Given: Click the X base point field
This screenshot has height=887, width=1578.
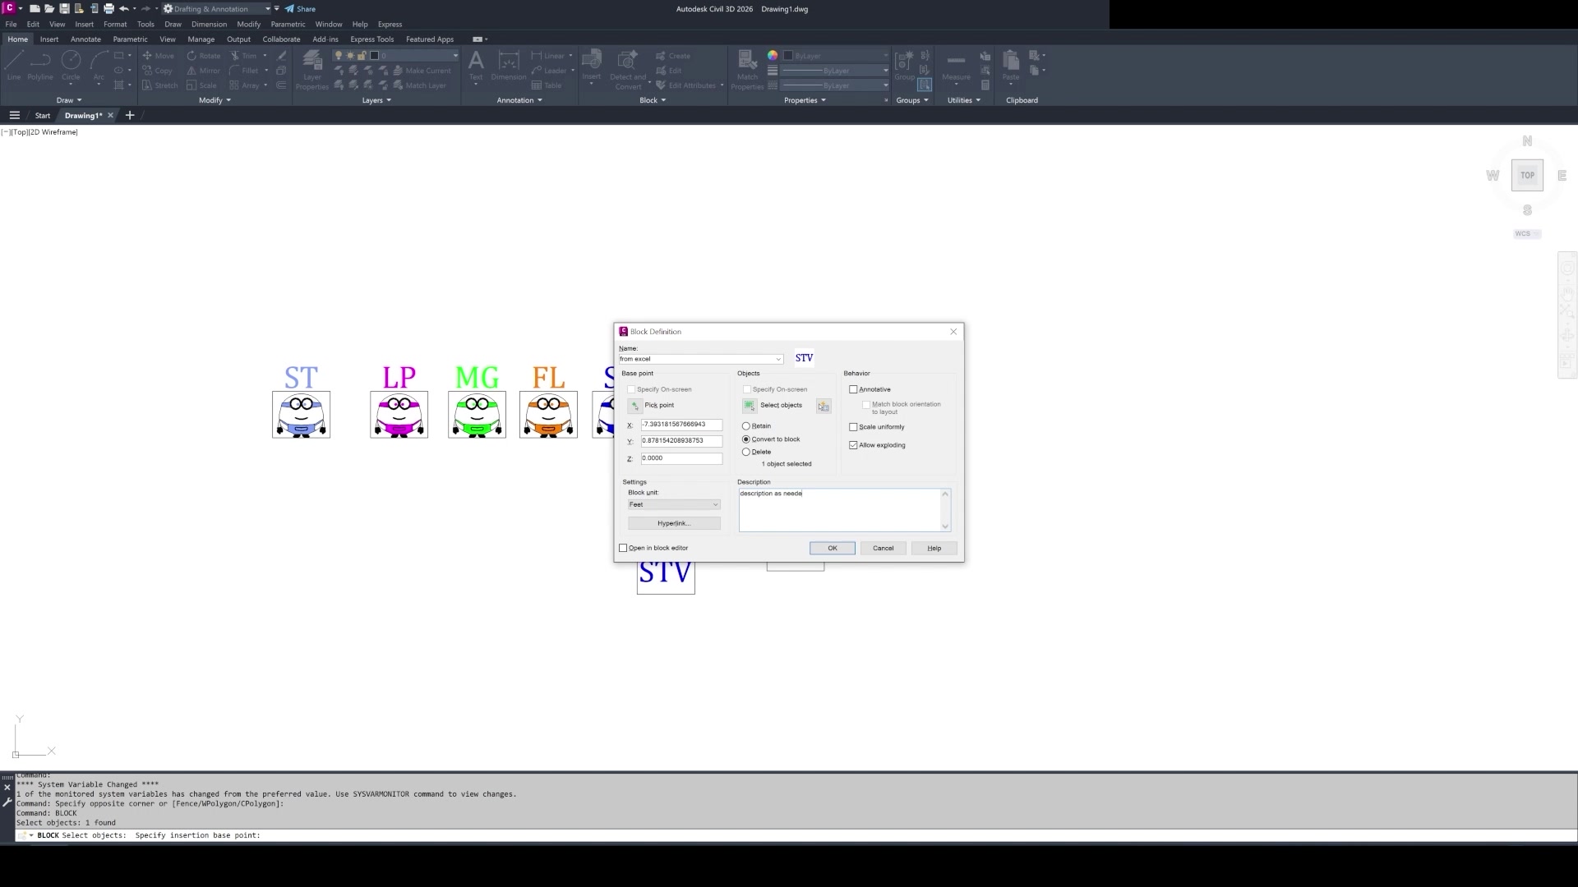Looking at the screenshot, I should click(681, 425).
